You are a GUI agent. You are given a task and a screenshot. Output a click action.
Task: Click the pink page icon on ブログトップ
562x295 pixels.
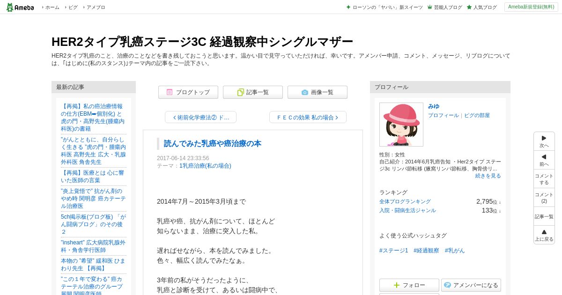(x=170, y=92)
